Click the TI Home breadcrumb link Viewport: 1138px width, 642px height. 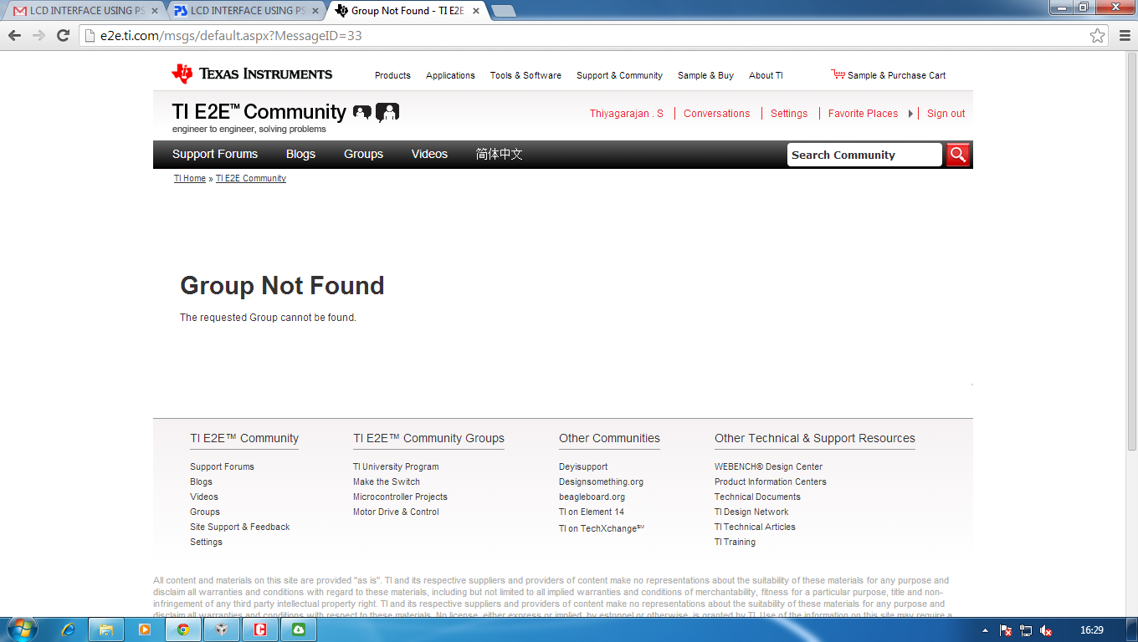190,178
